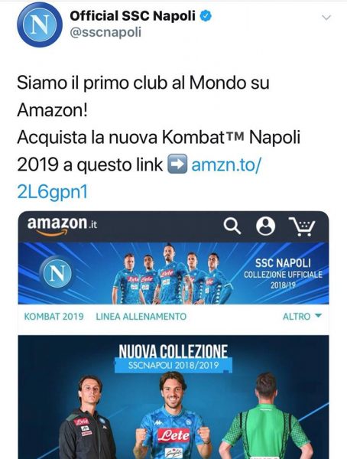Expand the ALTRO dropdown menu
Viewport: 347px width, 459px height.
[x=302, y=317]
